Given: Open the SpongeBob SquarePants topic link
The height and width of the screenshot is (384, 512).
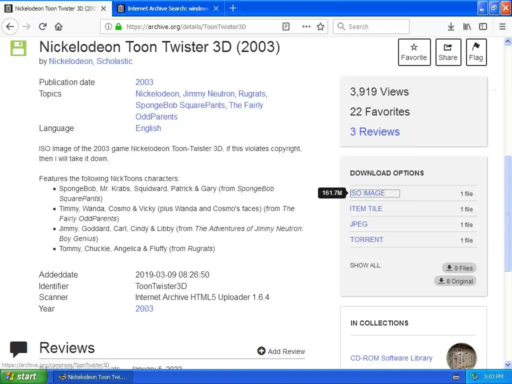Looking at the screenshot, I should (180, 105).
